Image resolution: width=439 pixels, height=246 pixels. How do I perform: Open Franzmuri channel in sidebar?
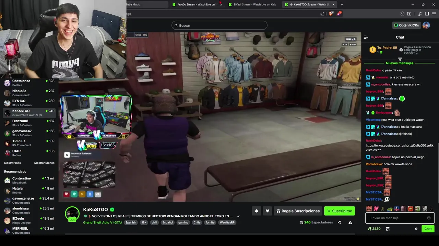pos(29,123)
